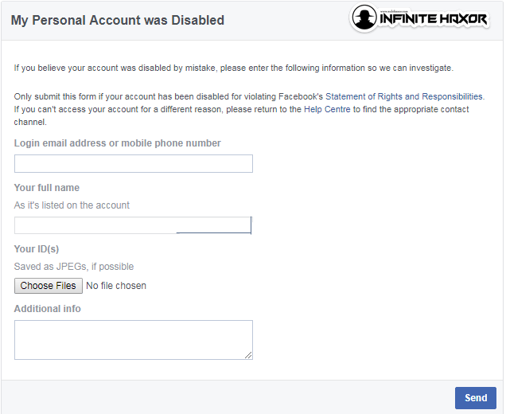
Task: Click the Send button
Action: click(475, 398)
